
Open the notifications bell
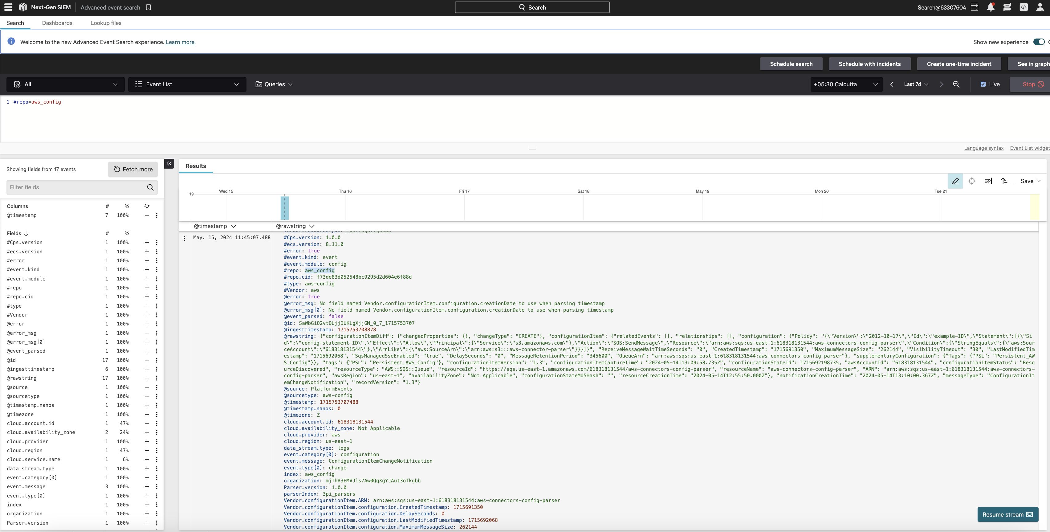[991, 7]
